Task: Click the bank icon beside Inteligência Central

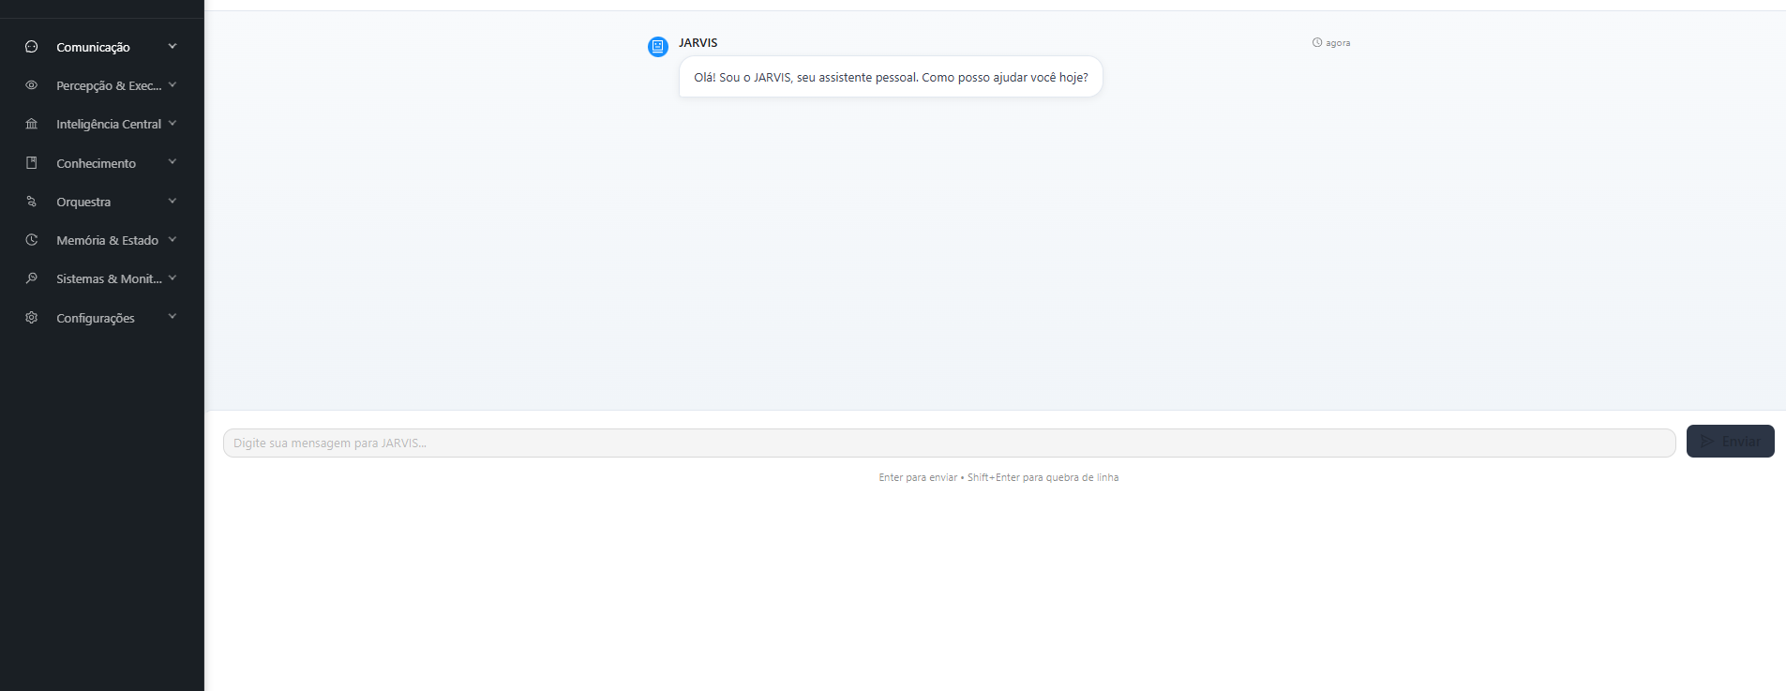Action: click(x=31, y=124)
